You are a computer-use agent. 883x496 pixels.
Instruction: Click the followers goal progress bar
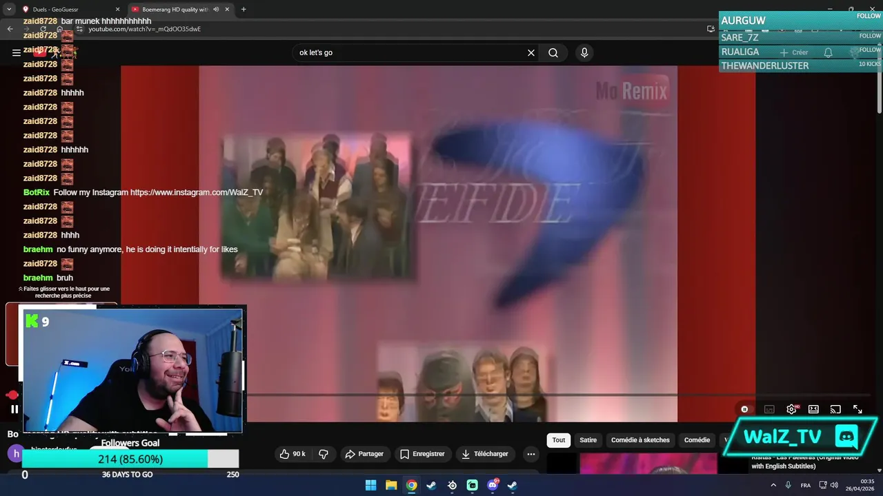(130, 459)
